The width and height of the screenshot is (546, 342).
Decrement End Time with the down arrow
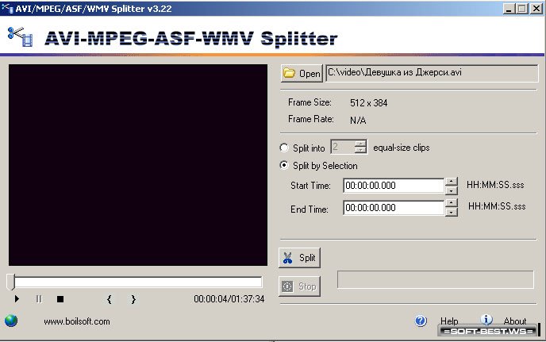click(452, 212)
